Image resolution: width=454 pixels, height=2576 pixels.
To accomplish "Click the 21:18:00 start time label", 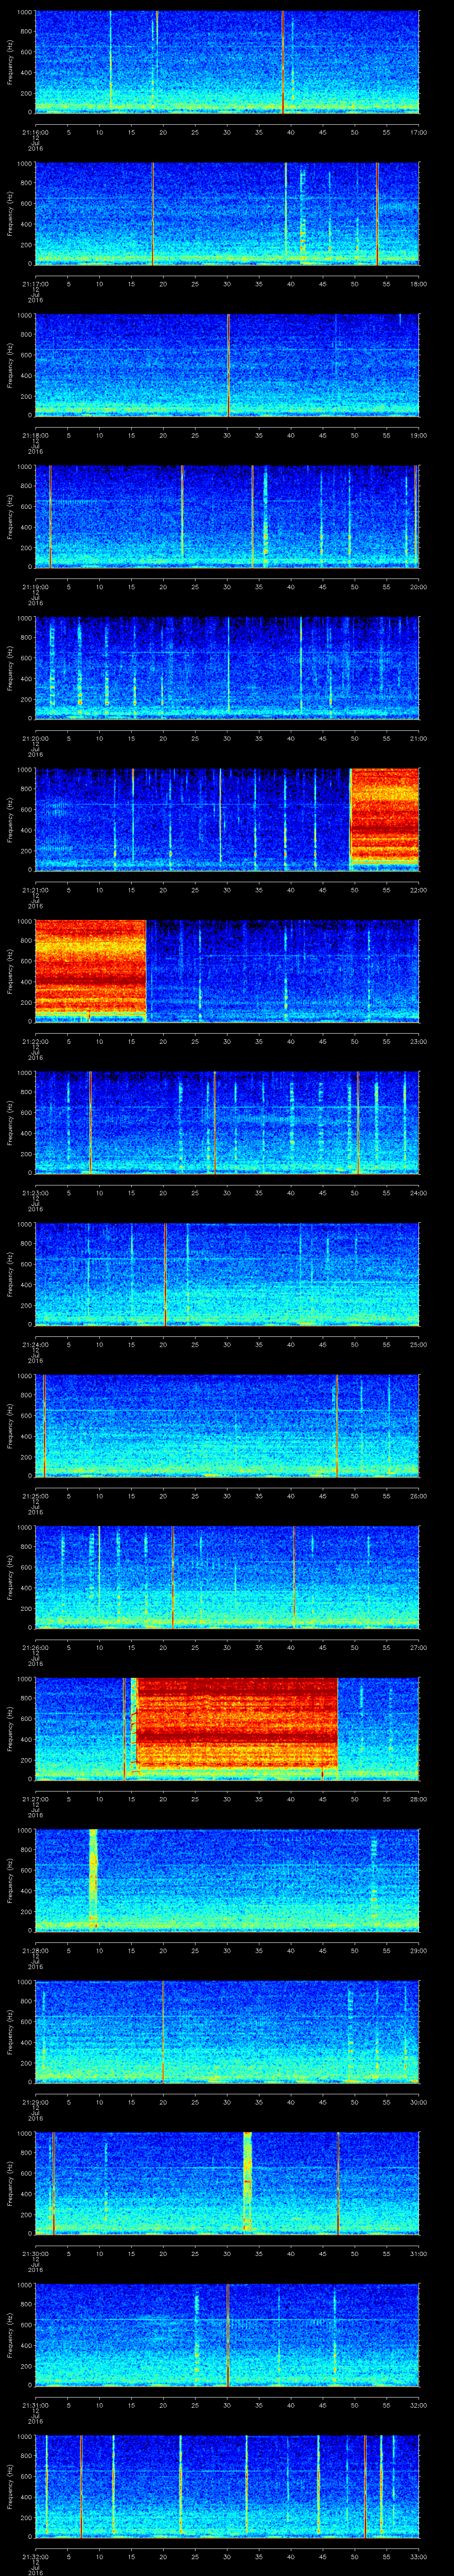I will point(35,435).
